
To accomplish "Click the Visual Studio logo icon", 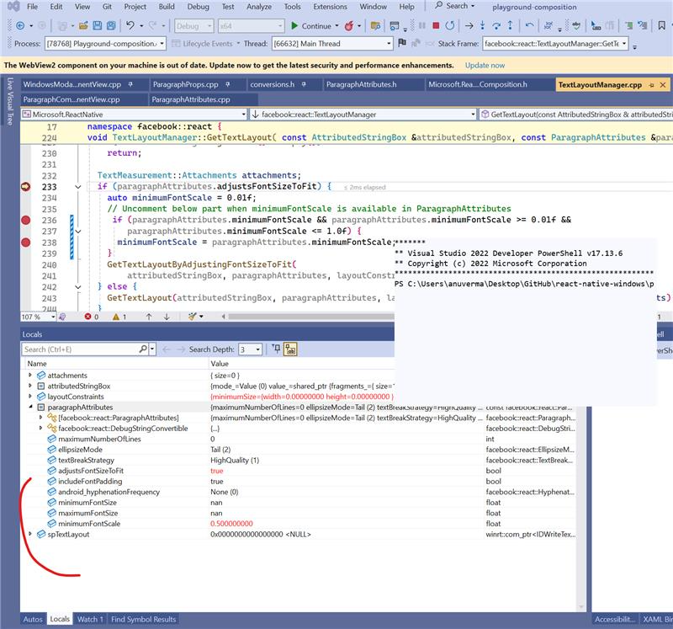I will point(14,7).
